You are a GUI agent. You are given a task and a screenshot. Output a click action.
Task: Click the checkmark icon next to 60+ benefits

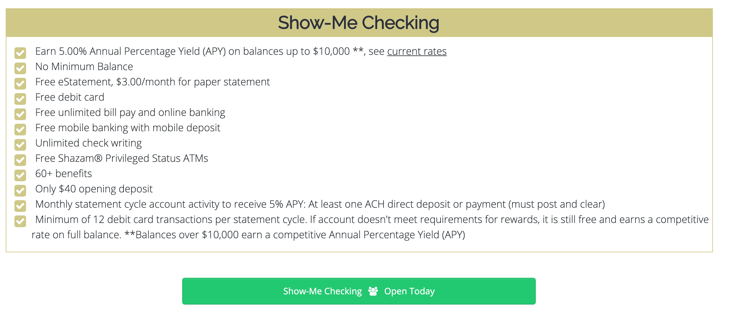(20, 175)
